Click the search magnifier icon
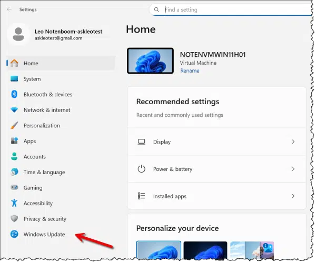The width and height of the screenshot is (316, 263). coord(156,9)
